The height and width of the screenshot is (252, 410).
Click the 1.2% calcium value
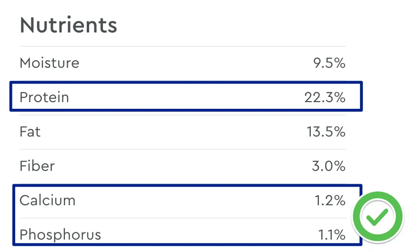(x=330, y=200)
